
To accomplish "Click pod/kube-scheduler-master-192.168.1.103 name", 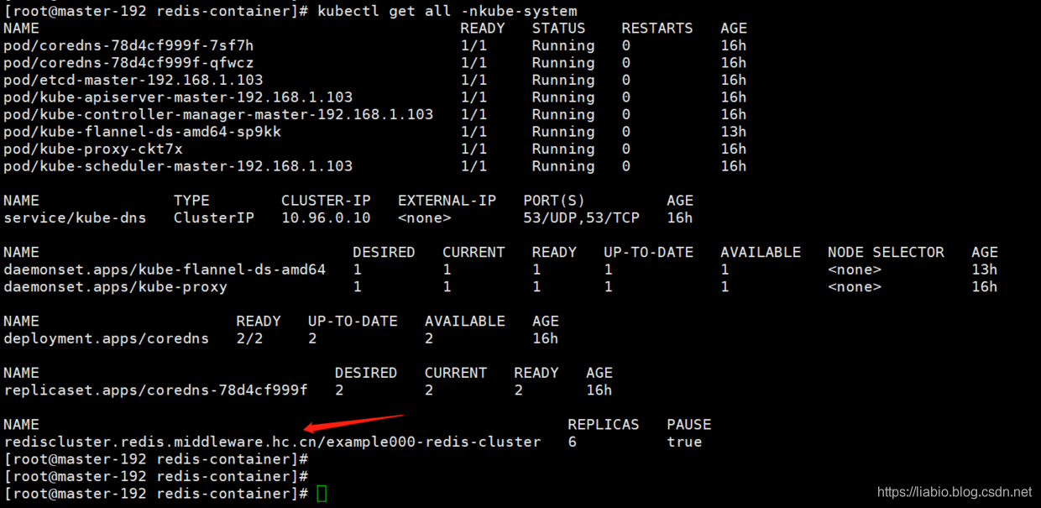I will point(178,166).
